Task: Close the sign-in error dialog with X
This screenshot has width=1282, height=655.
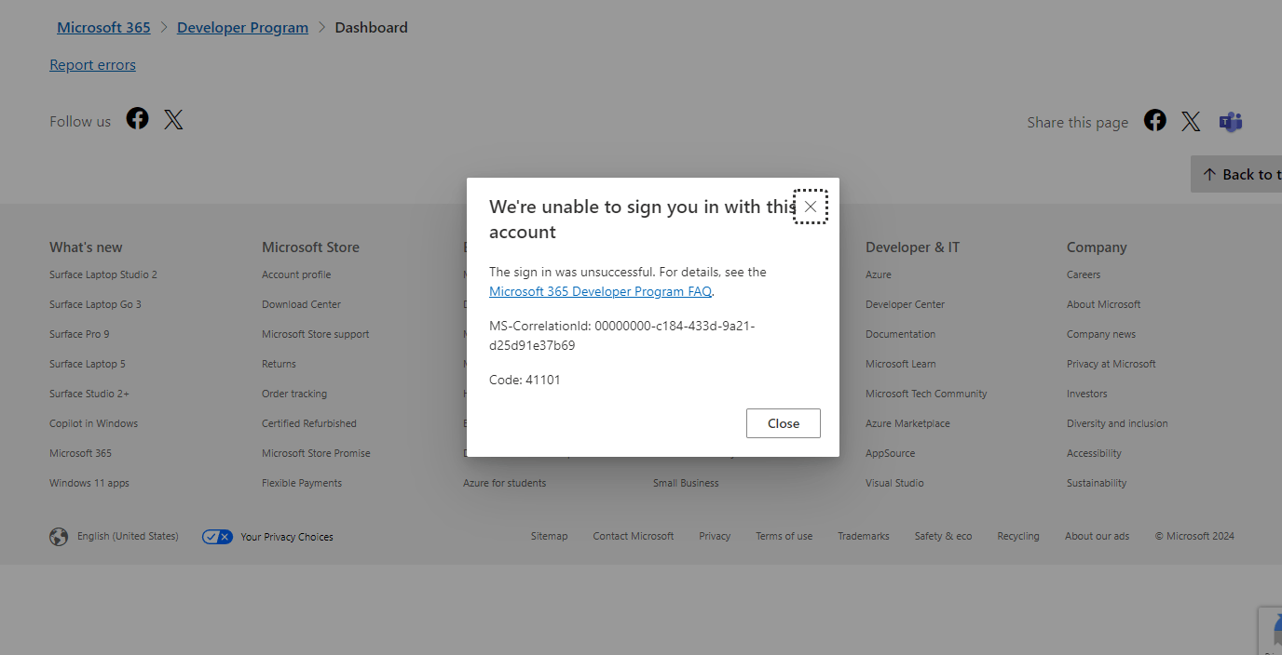Action: click(811, 207)
